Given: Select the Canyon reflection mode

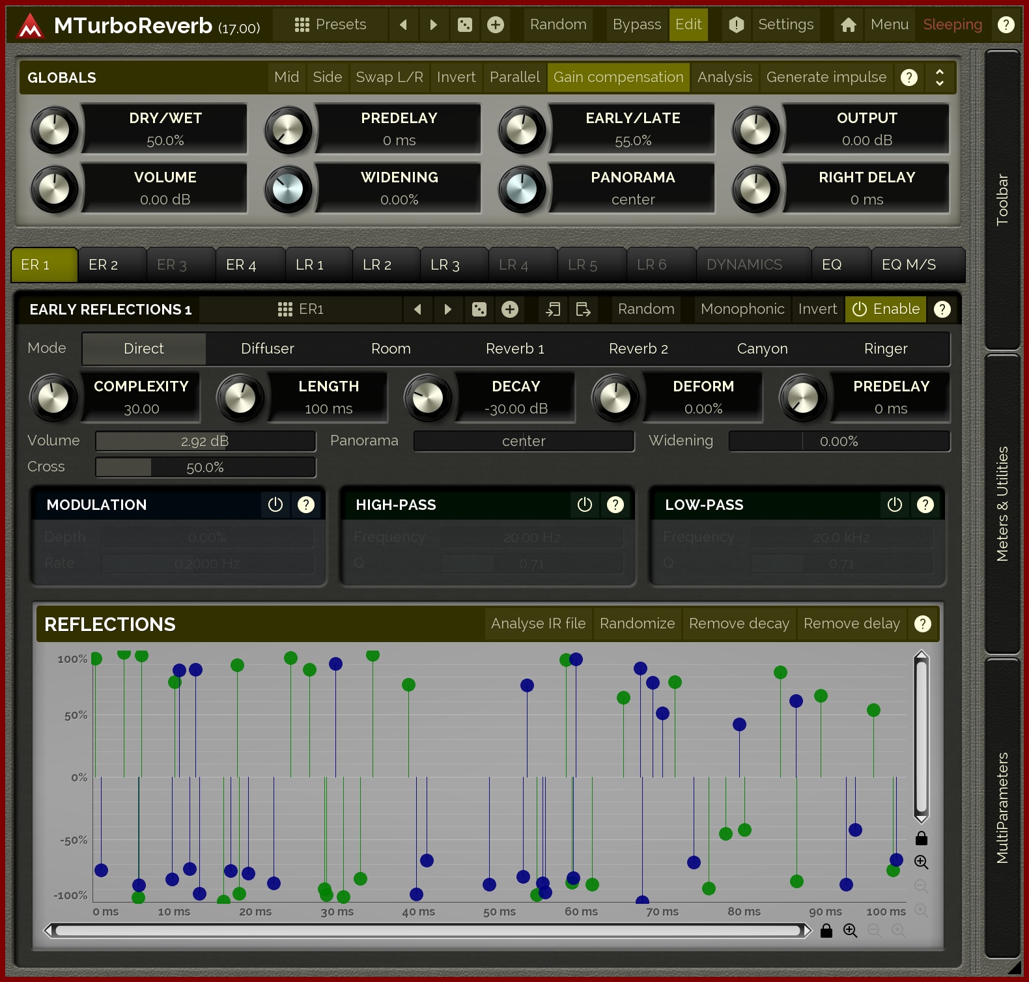Looking at the screenshot, I should (762, 349).
